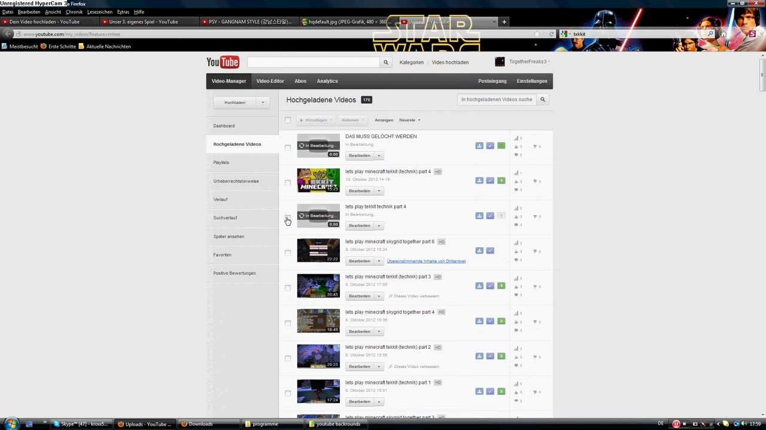Check box for lets play tekkit technik part 4

[288, 218]
